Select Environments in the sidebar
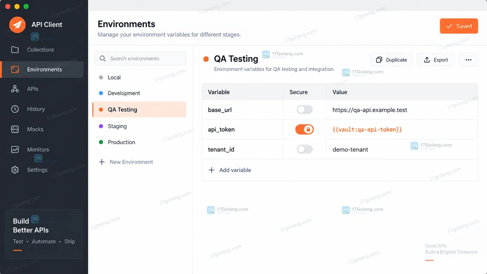487x274 pixels. click(42, 69)
